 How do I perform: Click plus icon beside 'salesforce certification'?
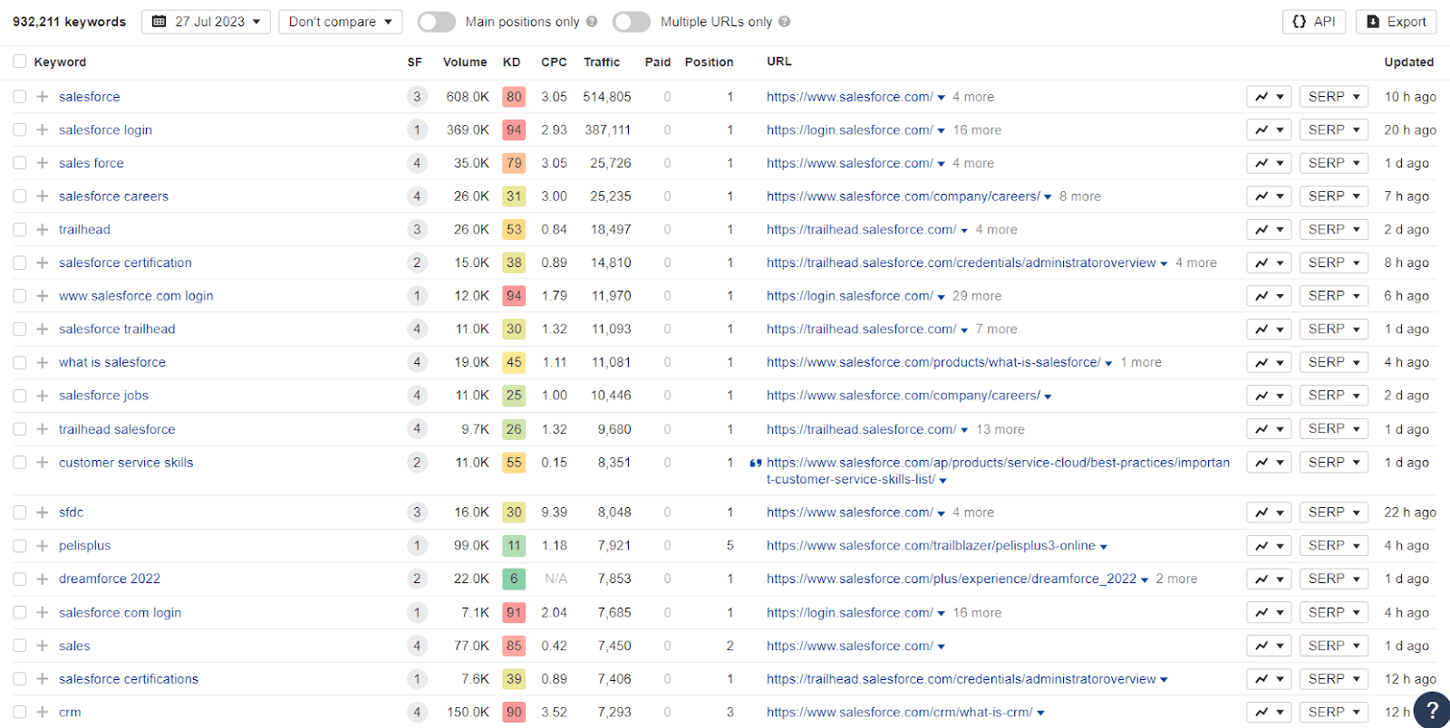[x=42, y=263]
